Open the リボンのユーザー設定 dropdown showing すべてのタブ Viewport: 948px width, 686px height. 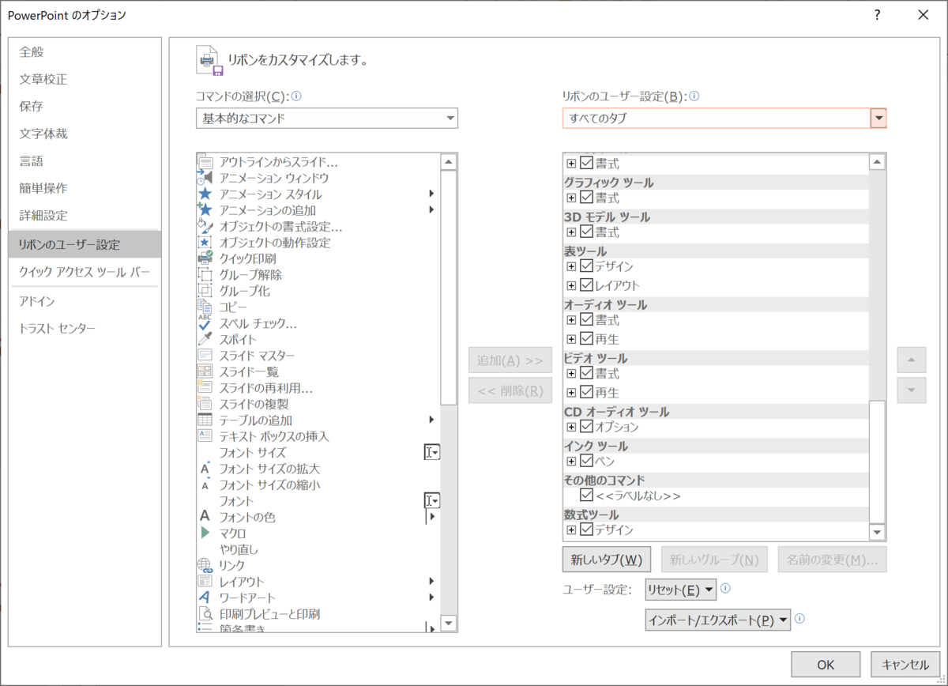(x=878, y=118)
